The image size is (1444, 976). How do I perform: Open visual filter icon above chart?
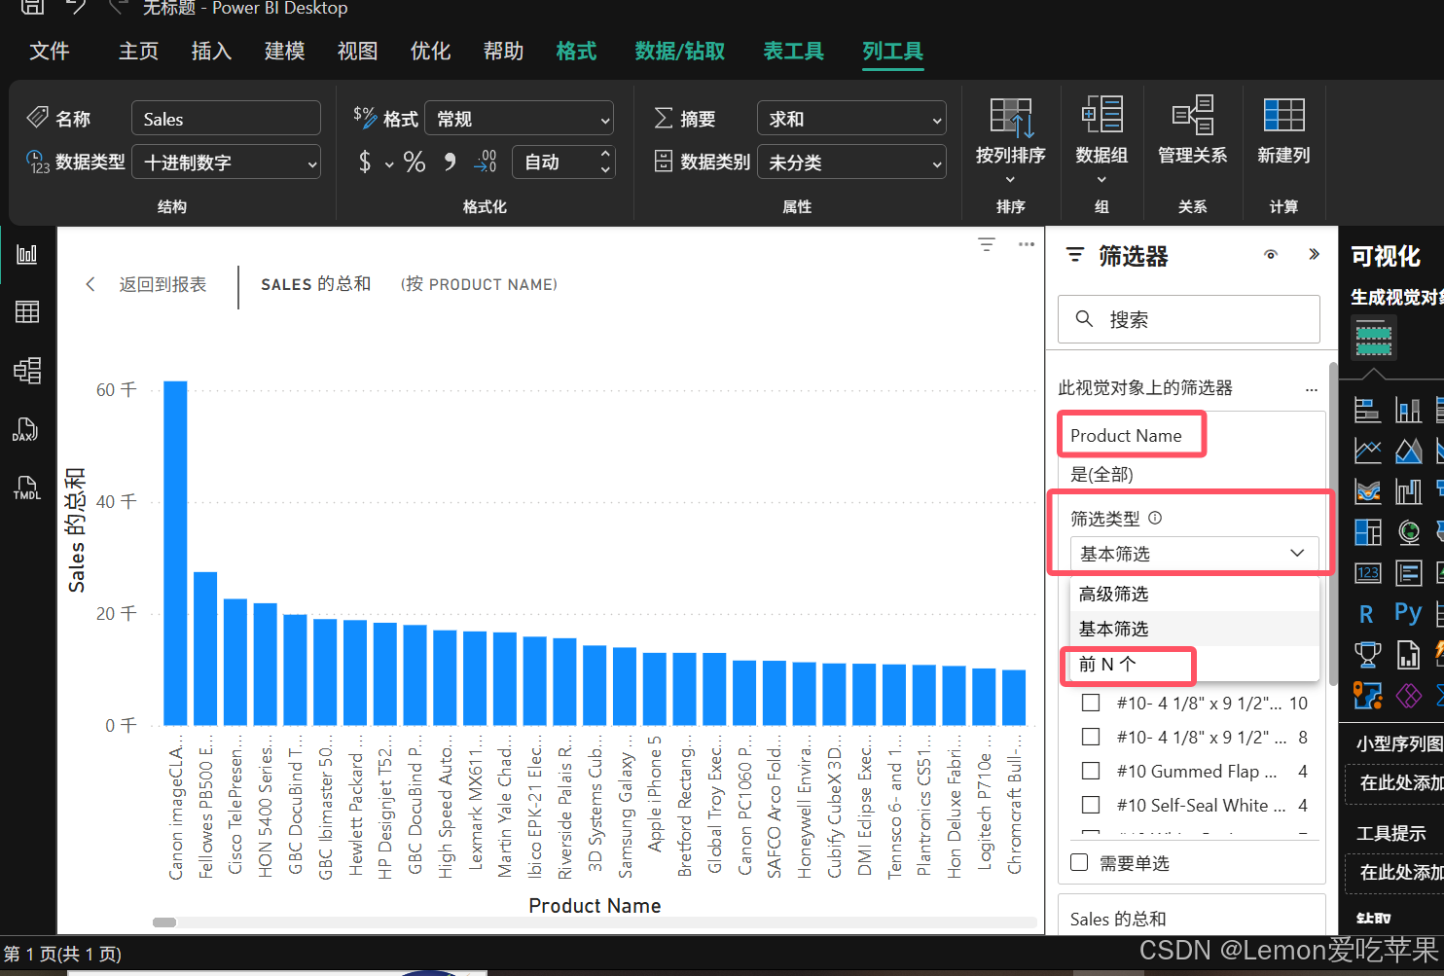987,244
